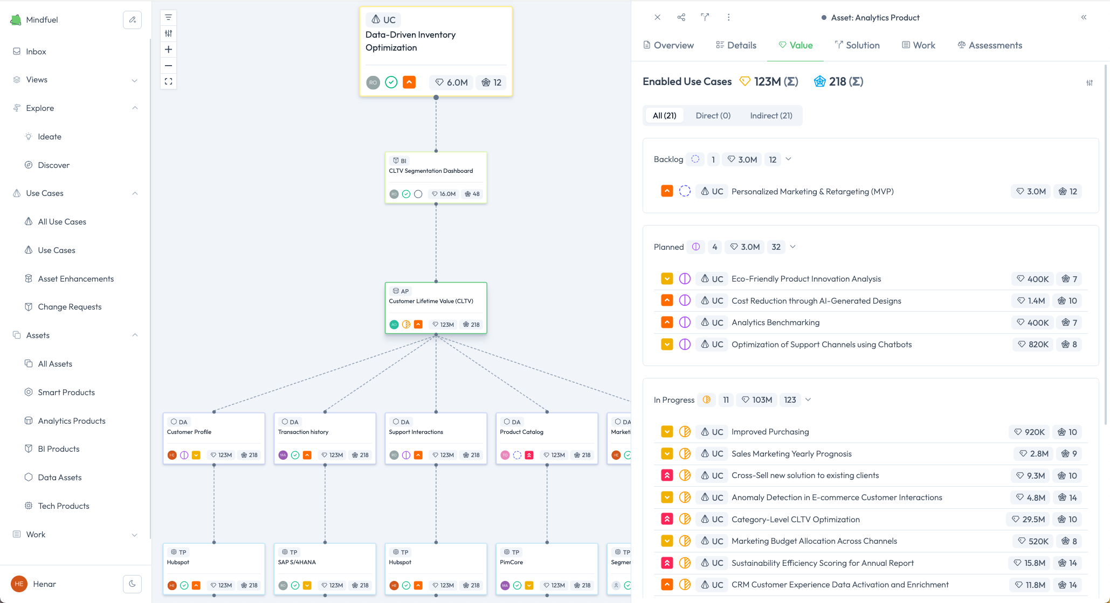Collapse the Backlog group chevron

tap(788, 159)
